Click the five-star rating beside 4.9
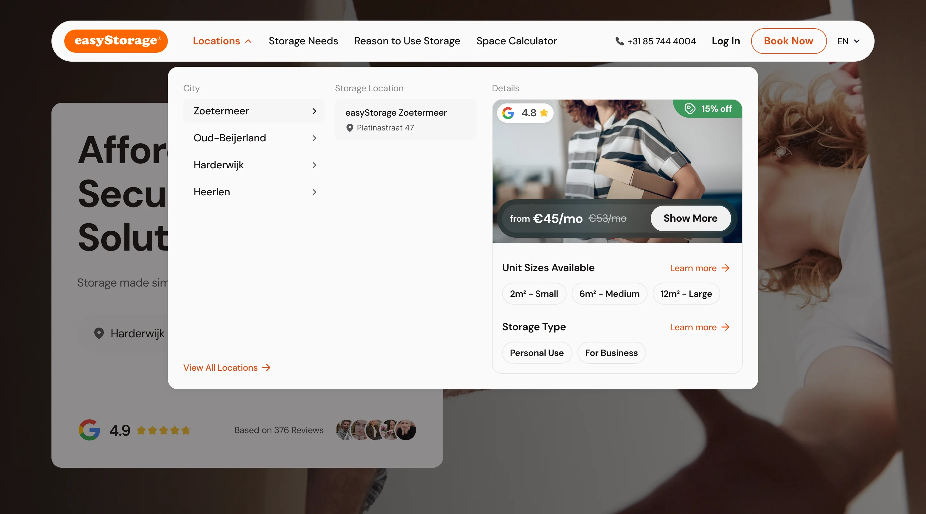Viewport: 926px width, 514px height. click(163, 430)
